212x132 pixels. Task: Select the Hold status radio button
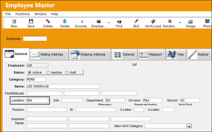(x=67, y=72)
